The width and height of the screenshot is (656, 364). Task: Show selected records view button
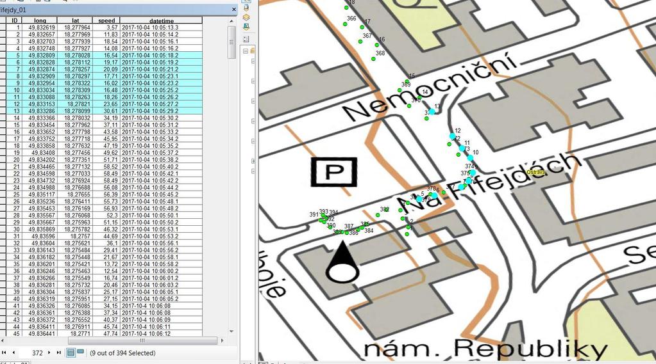[x=80, y=352]
